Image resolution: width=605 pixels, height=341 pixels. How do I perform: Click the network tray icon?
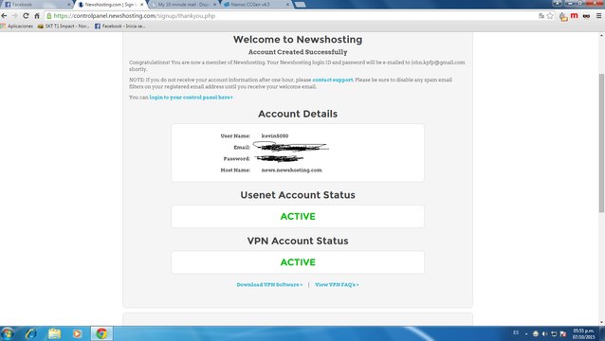[554, 333]
